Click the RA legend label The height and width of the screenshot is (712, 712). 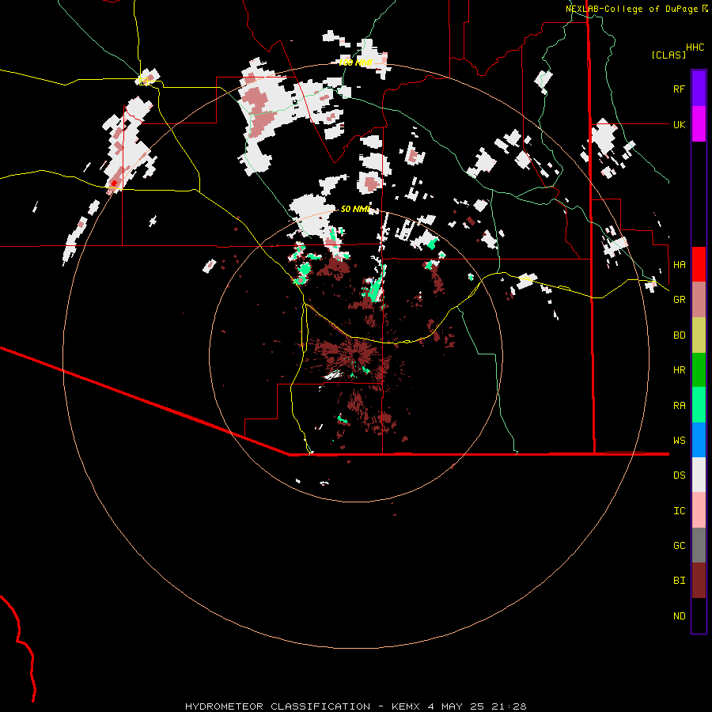point(679,406)
